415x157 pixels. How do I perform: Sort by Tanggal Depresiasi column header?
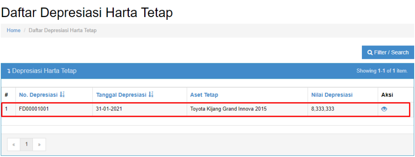coord(121,95)
